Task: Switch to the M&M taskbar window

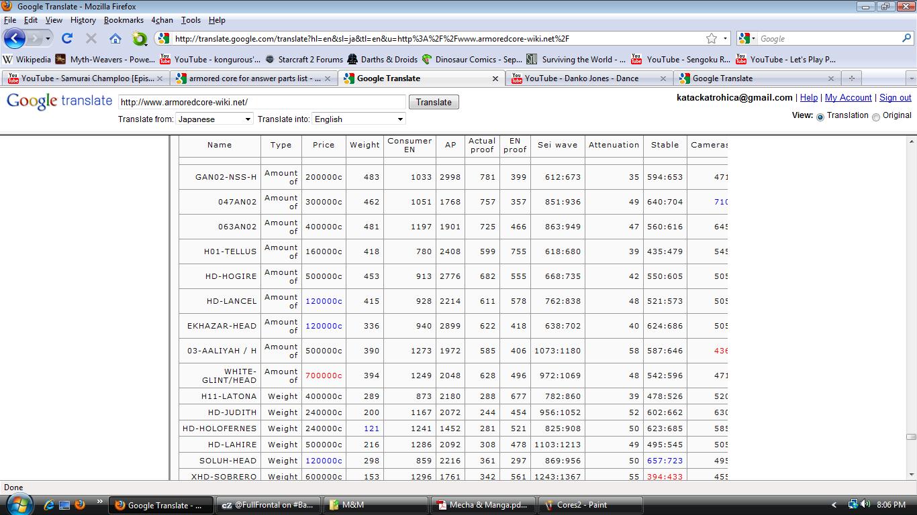Action: pos(376,505)
